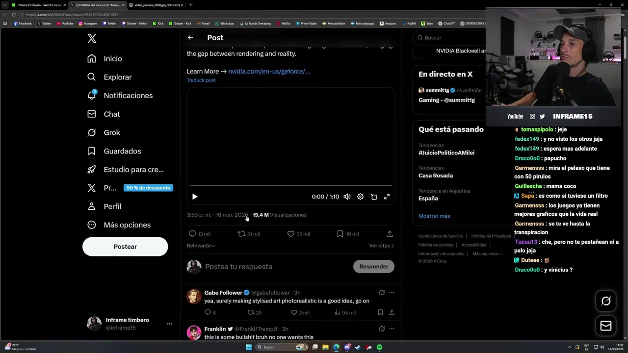Open the Relevante sort dropdown
The image size is (628, 353).
coord(201,246)
